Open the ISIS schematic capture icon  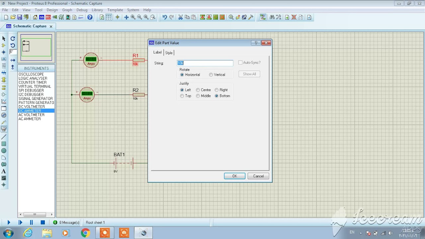coord(42,17)
